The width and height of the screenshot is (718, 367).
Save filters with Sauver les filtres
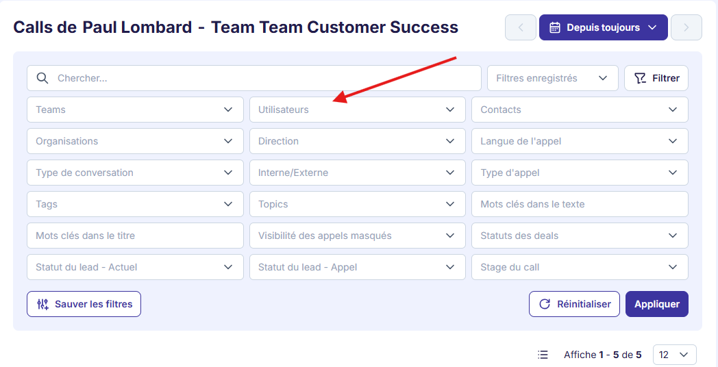pyautogui.click(x=84, y=304)
